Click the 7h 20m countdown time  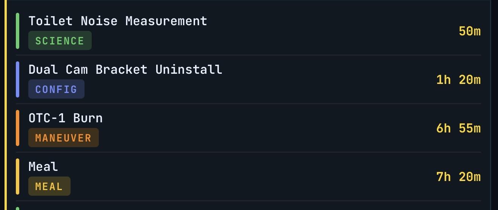pos(458,177)
